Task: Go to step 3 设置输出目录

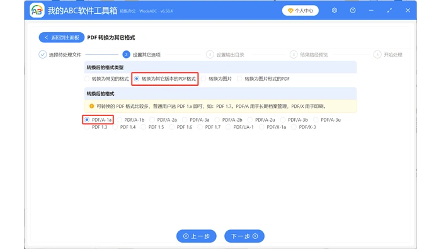Action: 226,55
